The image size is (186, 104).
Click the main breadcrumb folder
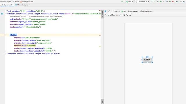pyautogui.click(x=3, y=2)
